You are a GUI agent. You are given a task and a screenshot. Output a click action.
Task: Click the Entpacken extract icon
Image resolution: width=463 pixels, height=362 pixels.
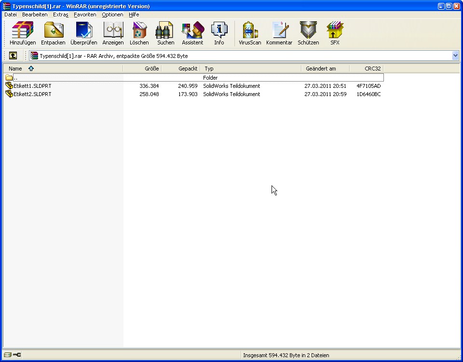[53, 33]
